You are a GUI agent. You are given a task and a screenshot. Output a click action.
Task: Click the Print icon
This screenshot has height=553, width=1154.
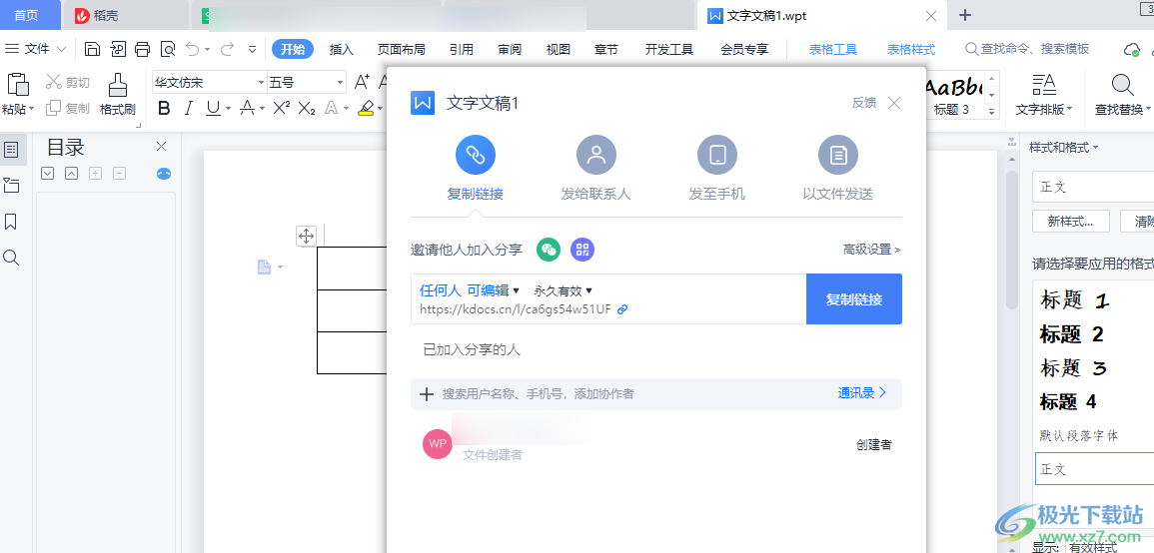143,49
